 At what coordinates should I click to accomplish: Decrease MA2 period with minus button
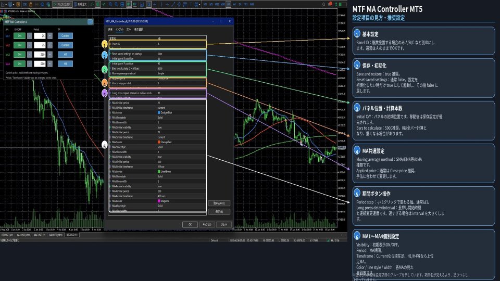tap(30, 45)
